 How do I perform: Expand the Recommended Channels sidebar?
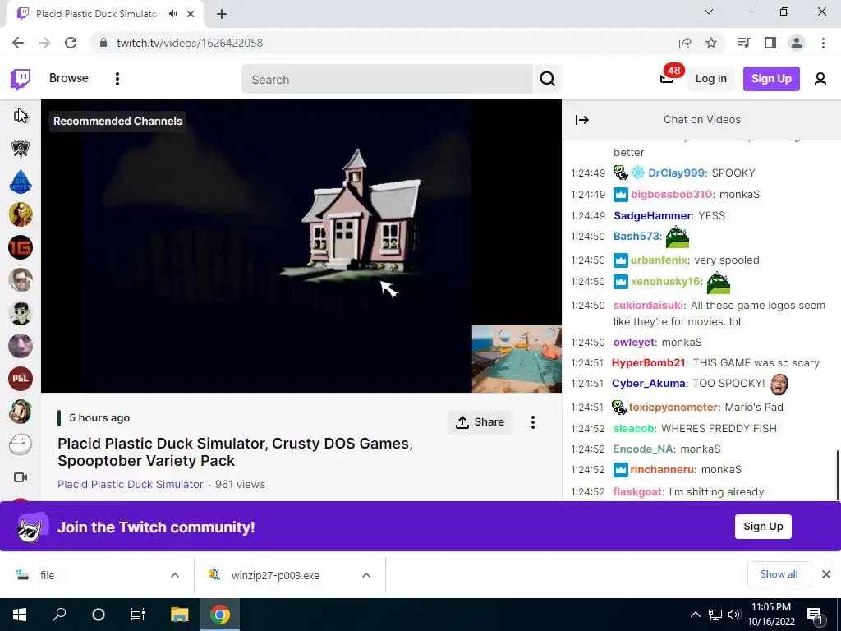(x=21, y=115)
